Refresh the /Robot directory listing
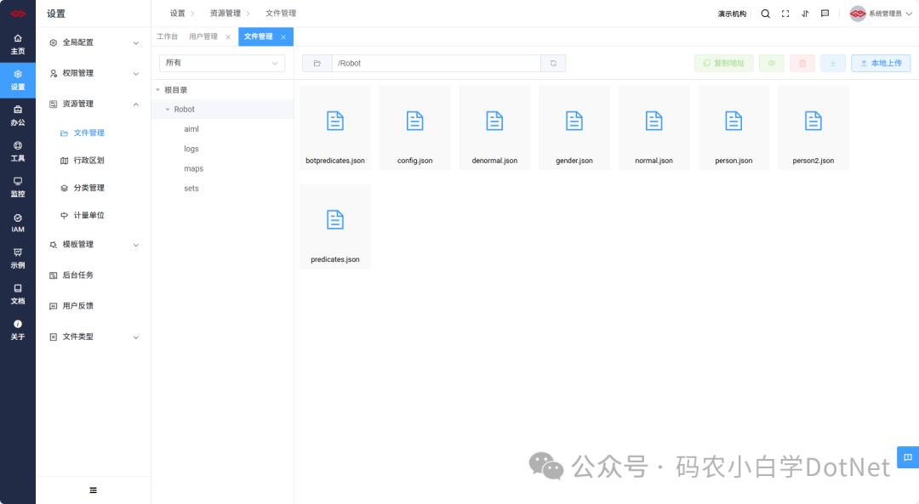 [553, 63]
